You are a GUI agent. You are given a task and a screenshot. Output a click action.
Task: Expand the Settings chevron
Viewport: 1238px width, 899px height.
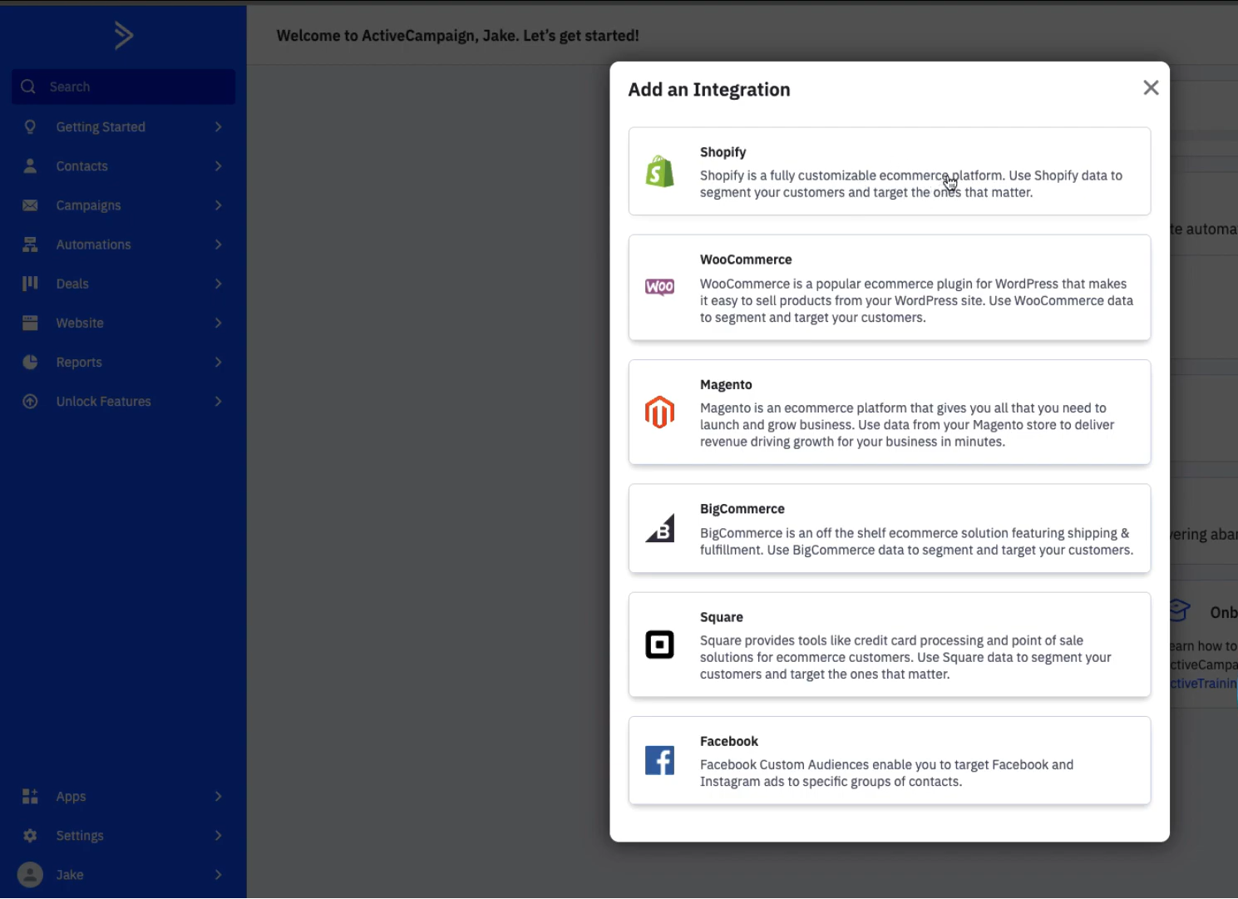point(218,835)
